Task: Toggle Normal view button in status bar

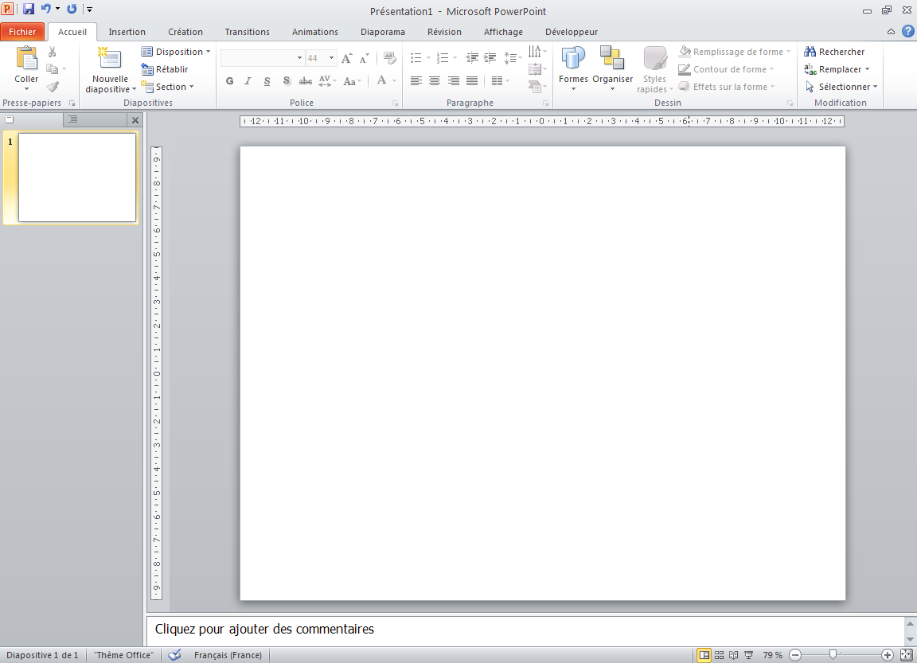Action: pyautogui.click(x=704, y=655)
